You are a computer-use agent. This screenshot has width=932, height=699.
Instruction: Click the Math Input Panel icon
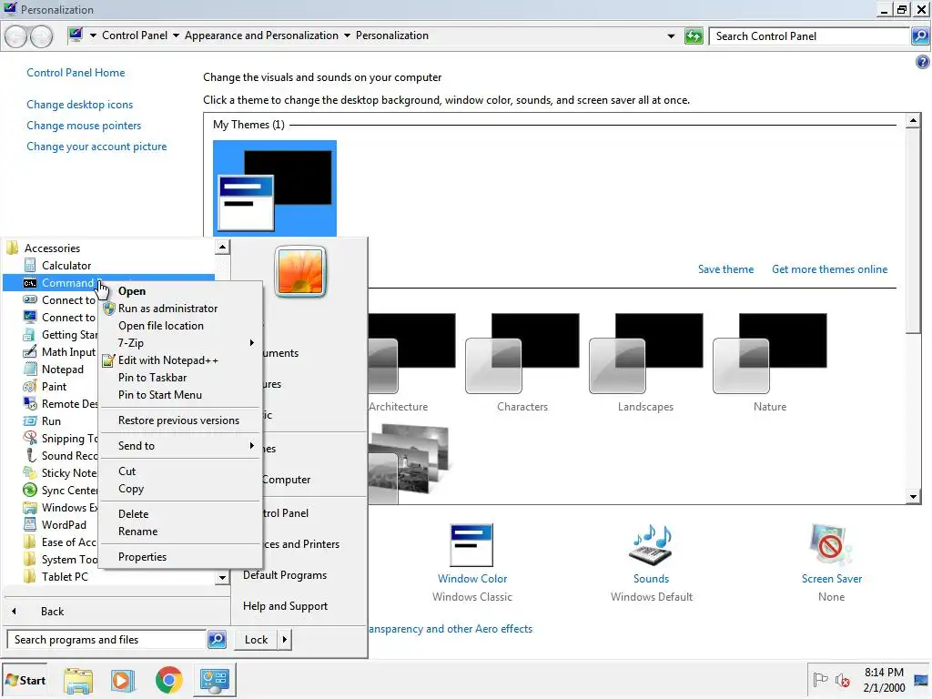pos(30,352)
